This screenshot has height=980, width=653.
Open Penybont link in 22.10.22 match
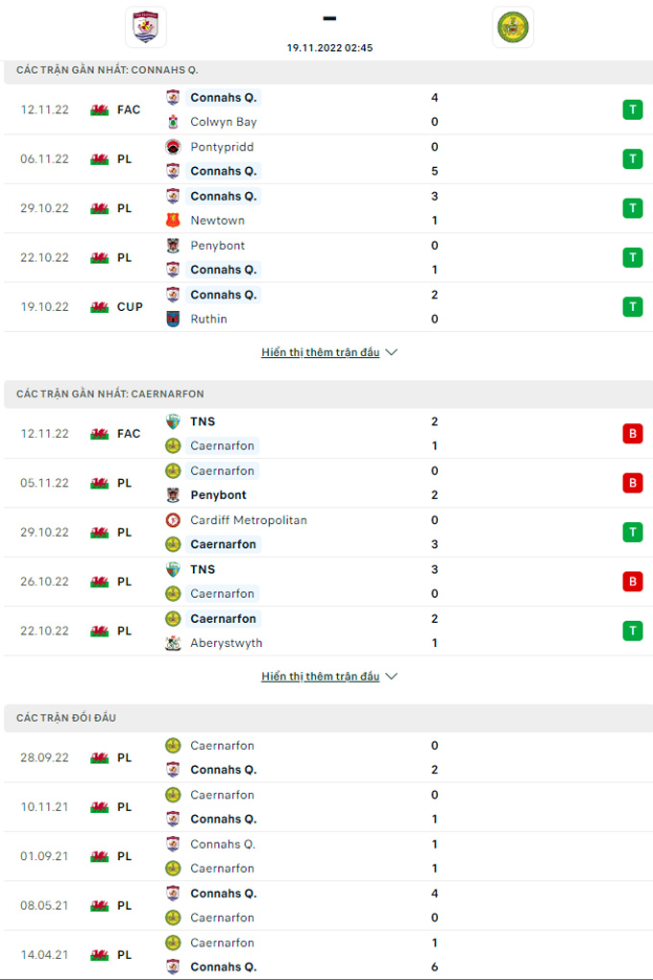click(x=218, y=246)
